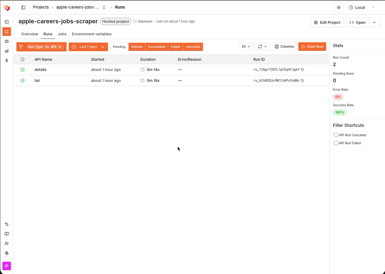This screenshot has width=385, height=274.
Task: Toggle the Started status filter
Action: pyautogui.click(x=137, y=47)
